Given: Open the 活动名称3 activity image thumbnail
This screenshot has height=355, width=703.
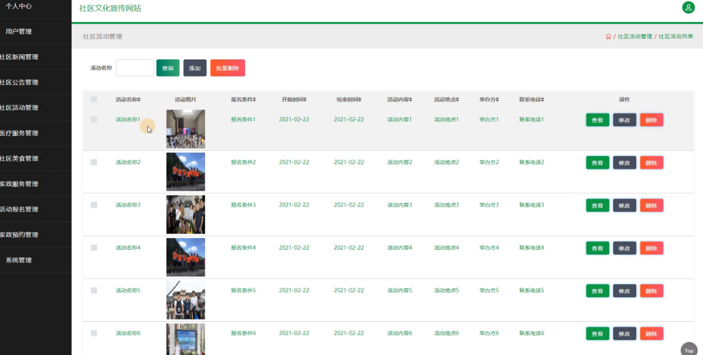Looking at the screenshot, I should (185, 214).
